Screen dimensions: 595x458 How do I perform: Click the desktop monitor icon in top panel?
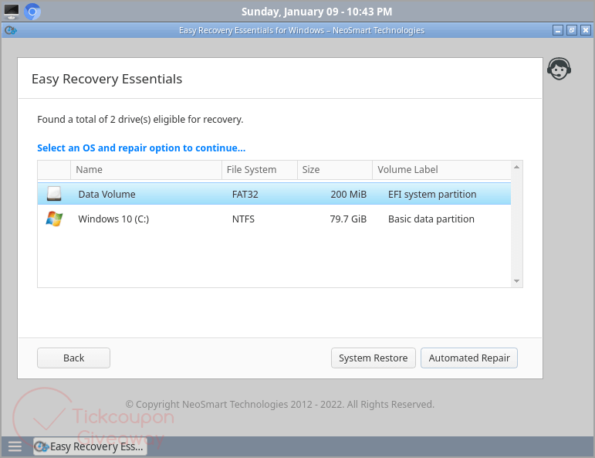click(x=12, y=12)
